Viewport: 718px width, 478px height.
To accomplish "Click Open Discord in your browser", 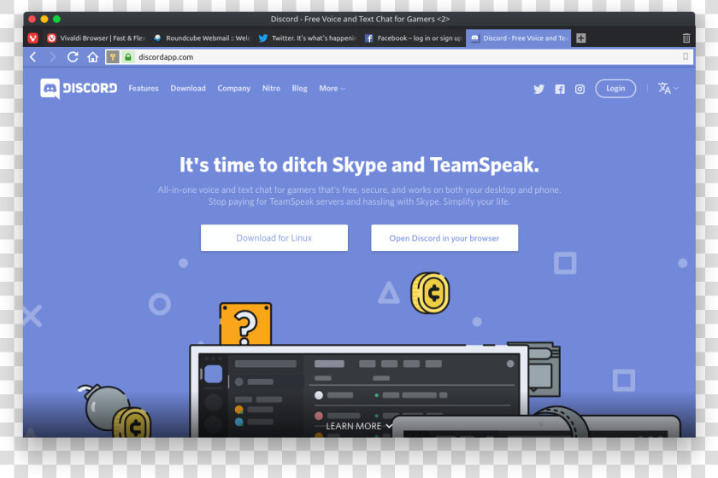I will pos(444,238).
